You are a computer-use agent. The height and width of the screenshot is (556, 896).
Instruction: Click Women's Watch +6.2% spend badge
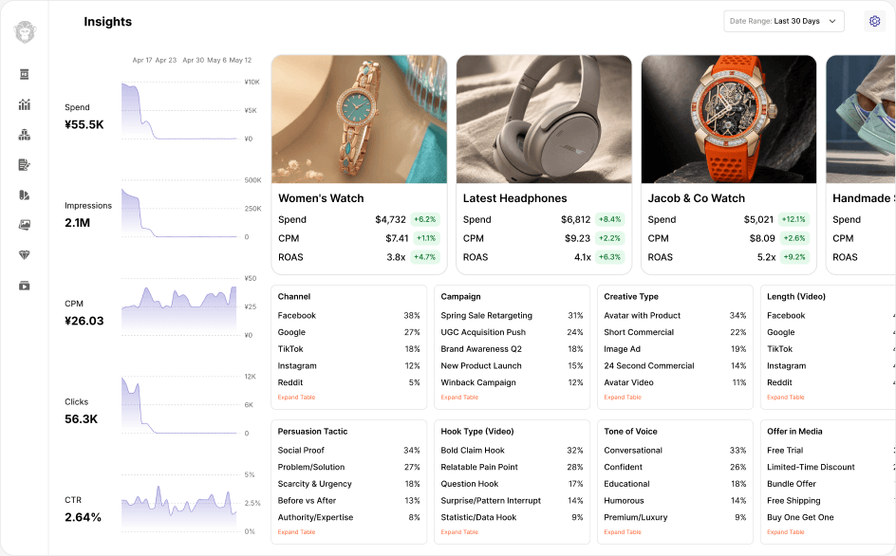point(424,219)
